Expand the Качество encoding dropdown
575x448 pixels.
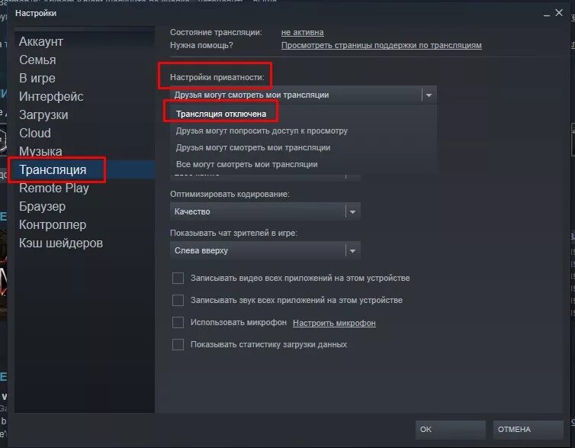(x=265, y=211)
